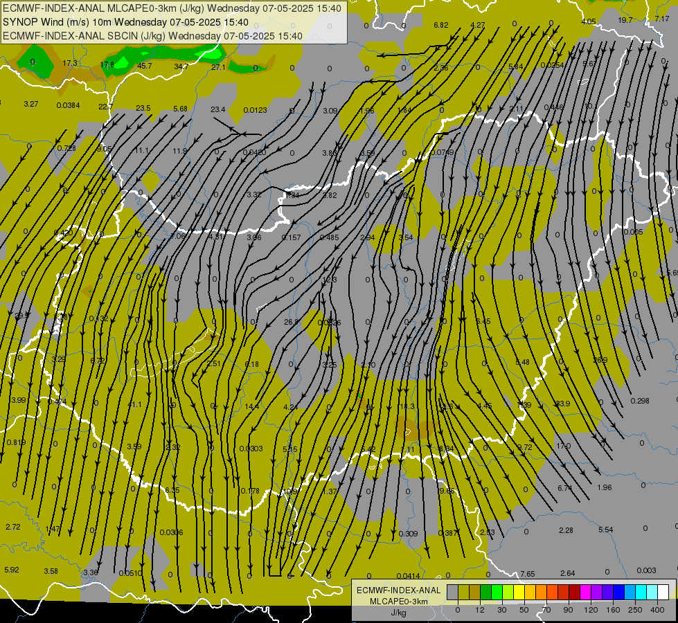The image size is (678, 623).
Task: Click the map value 26.8
Action: click(x=291, y=322)
